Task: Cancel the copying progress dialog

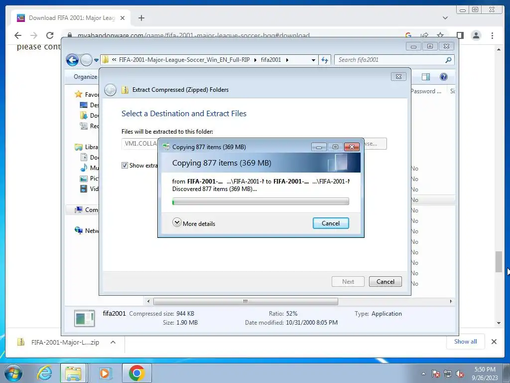Action: click(x=331, y=223)
